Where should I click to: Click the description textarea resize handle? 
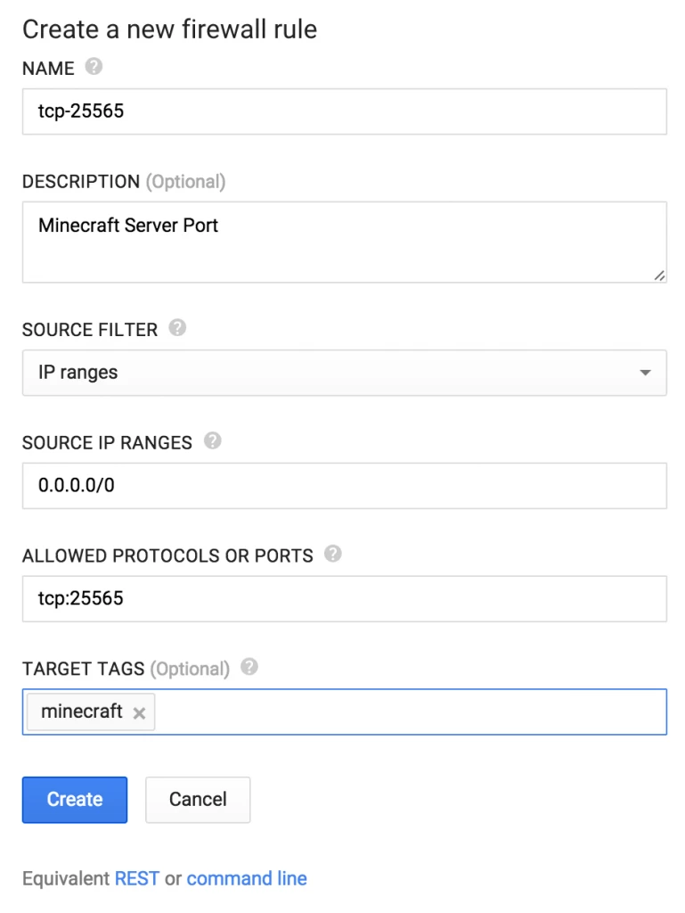click(659, 276)
